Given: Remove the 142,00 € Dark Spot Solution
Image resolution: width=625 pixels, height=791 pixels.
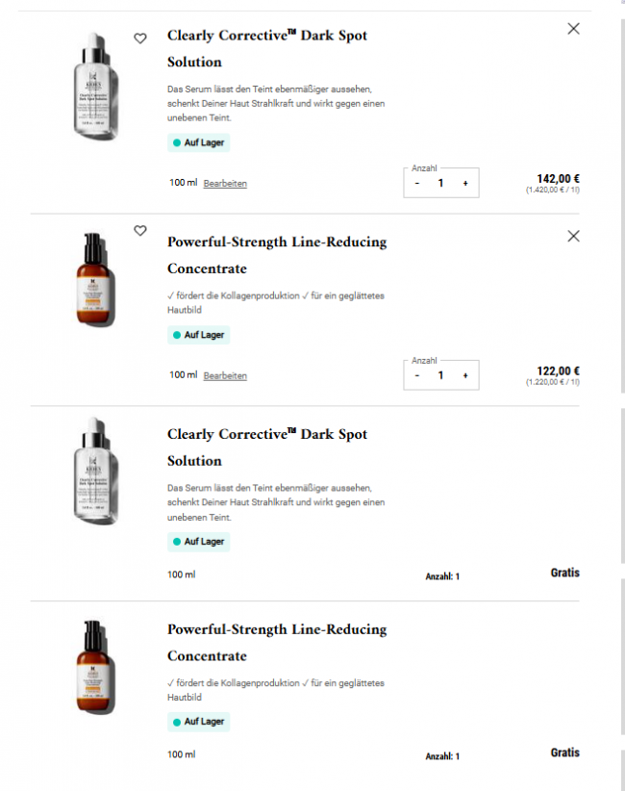Looking at the screenshot, I should 574,29.
